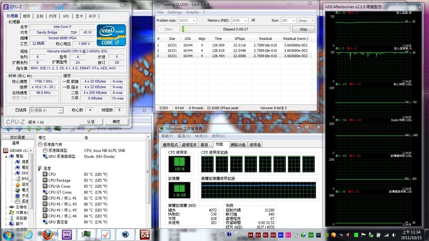Click the orange ball tray icon
The height and width of the screenshot is (241, 429).
click(334, 235)
